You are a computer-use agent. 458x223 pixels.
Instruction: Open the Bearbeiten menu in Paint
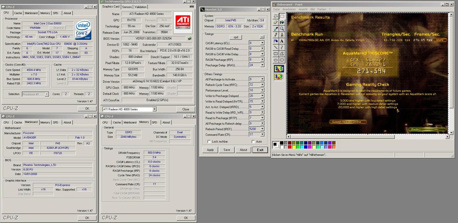(x=289, y=9)
